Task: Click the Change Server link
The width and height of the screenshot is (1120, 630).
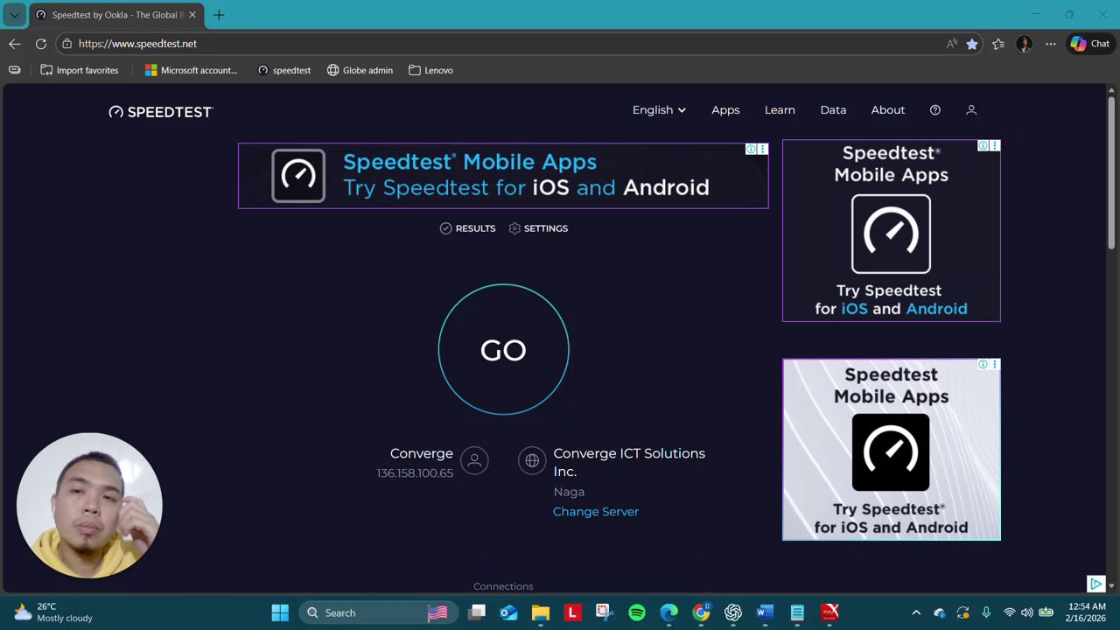Action: click(596, 512)
